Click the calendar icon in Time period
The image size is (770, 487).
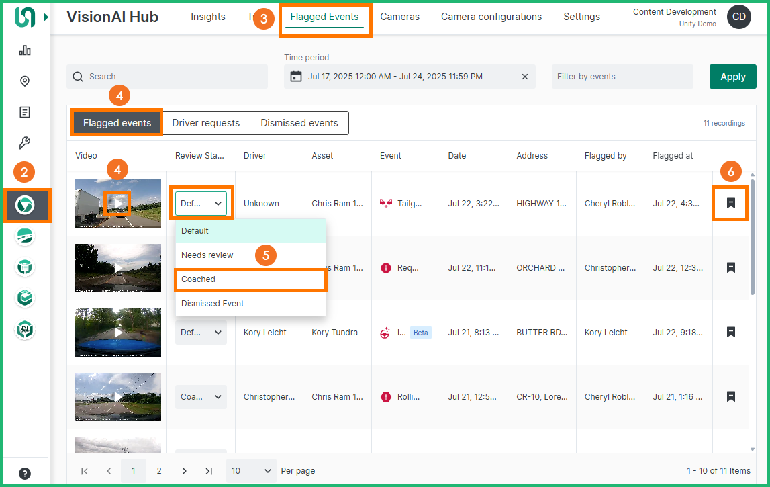click(x=296, y=77)
